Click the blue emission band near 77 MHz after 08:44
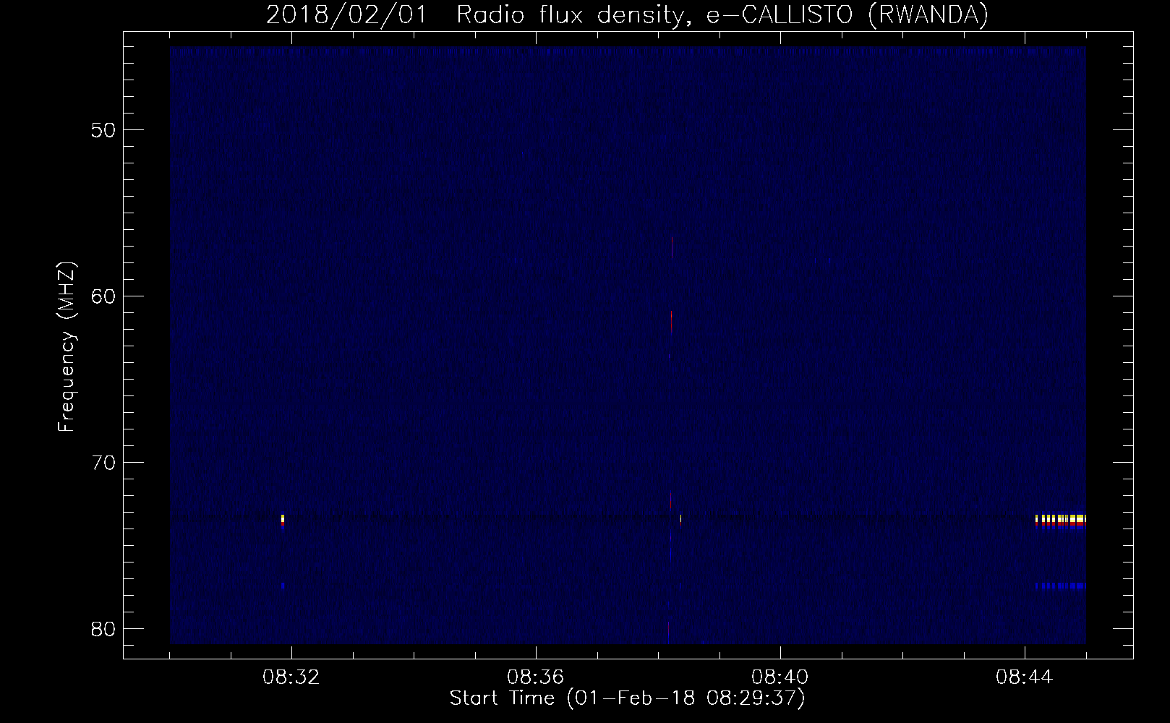 tap(1061, 586)
